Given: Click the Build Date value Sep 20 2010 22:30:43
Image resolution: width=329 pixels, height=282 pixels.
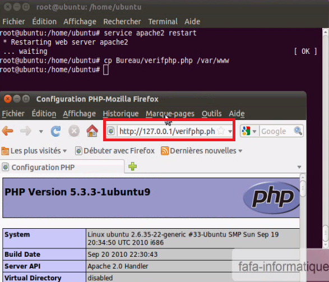Looking at the screenshot, I should pyautogui.click(x=123, y=255).
